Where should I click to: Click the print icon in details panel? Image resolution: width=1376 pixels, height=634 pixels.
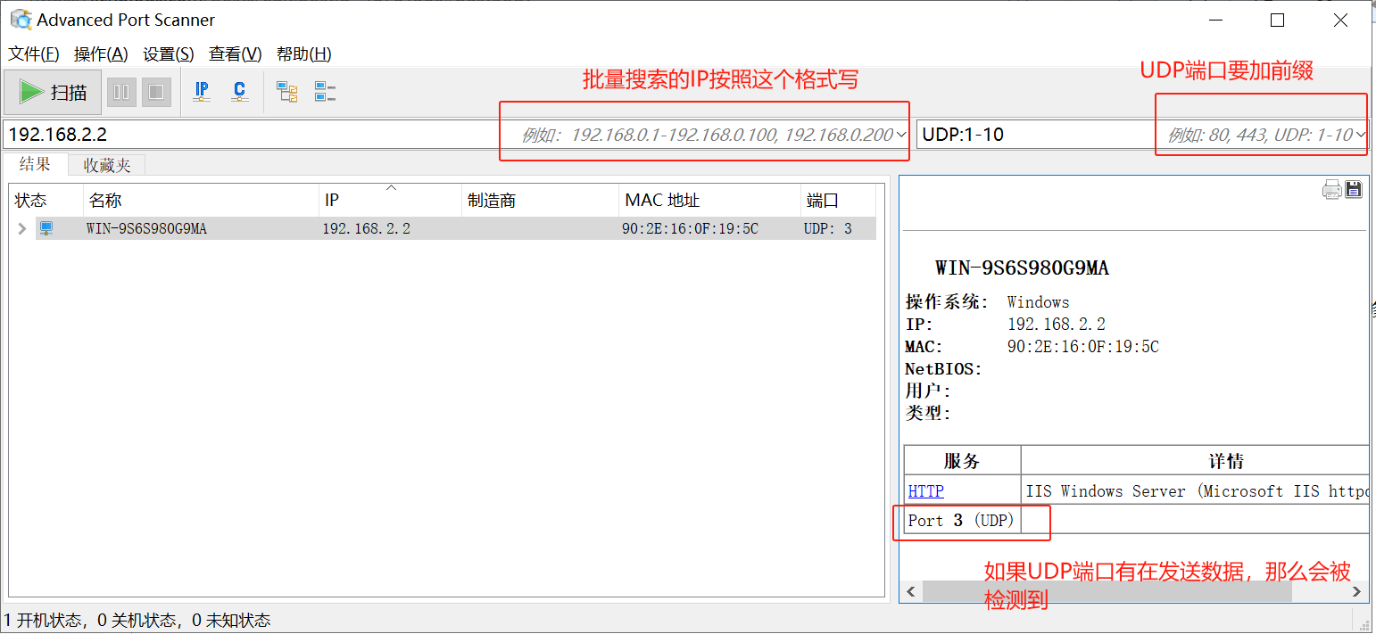click(1331, 189)
